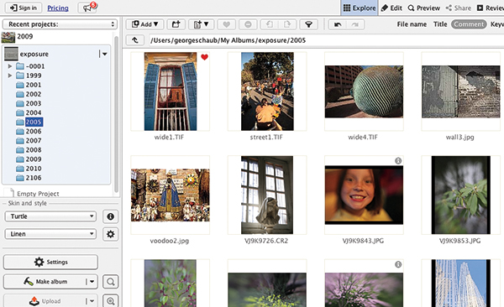Show File name labels
Screen dimensions: 504x307
pyautogui.click(x=412, y=24)
